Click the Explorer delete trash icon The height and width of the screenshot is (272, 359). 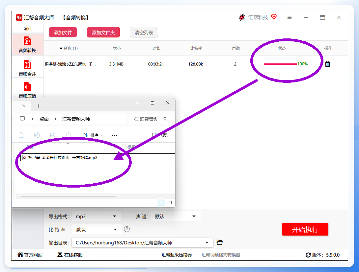coord(69,135)
